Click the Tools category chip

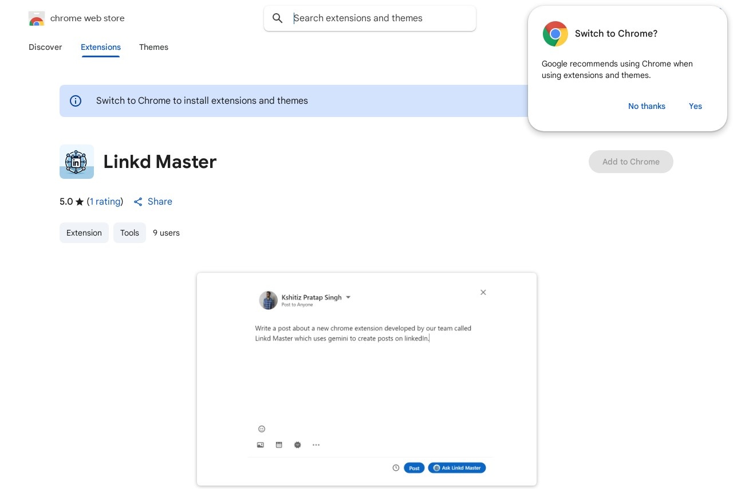(129, 233)
